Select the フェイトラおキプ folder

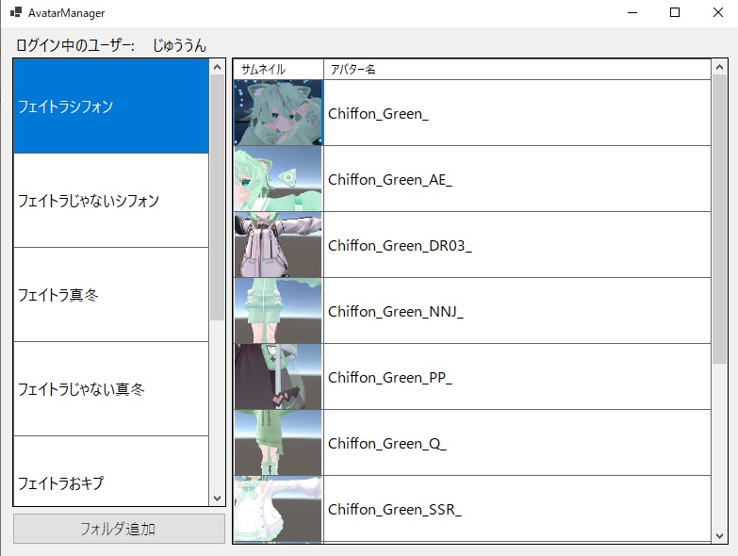pyautogui.click(x=111, y=471)
